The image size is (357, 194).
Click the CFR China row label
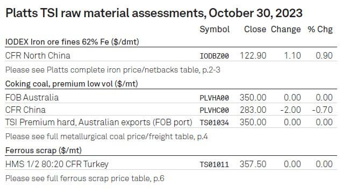[25, 110]
